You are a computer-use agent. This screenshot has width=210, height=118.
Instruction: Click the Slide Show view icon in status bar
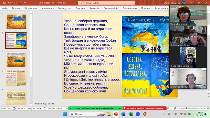[x=175, y=108]
